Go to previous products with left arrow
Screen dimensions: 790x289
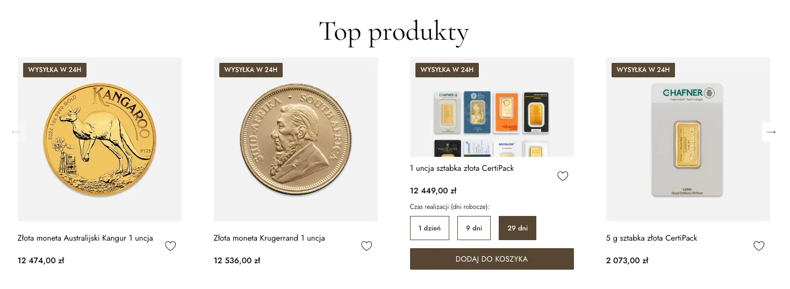click(16, 132)
